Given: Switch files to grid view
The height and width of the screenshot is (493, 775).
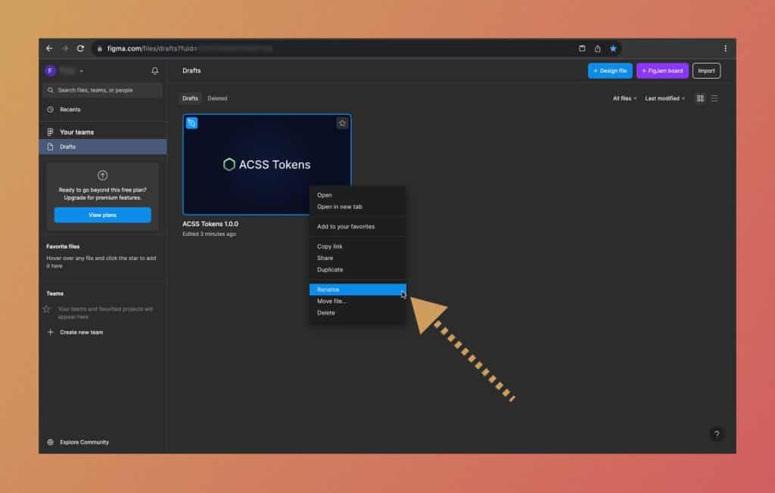Looking at the screenshot, I should (x=700, y=98).
